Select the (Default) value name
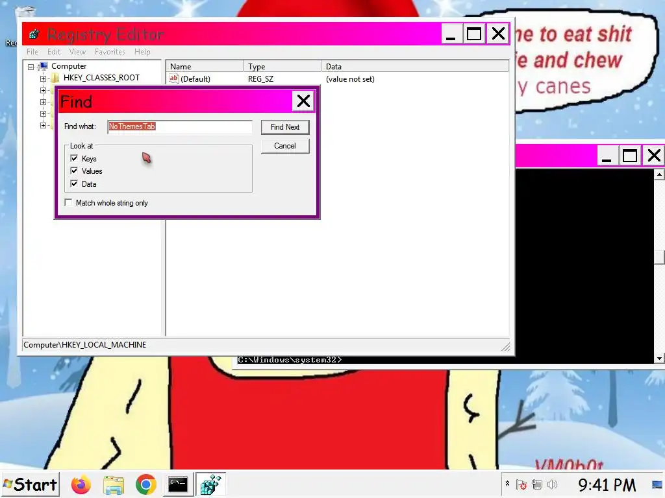Image resolution: width=665 pixels, height=498 pixels. point(195,78)
